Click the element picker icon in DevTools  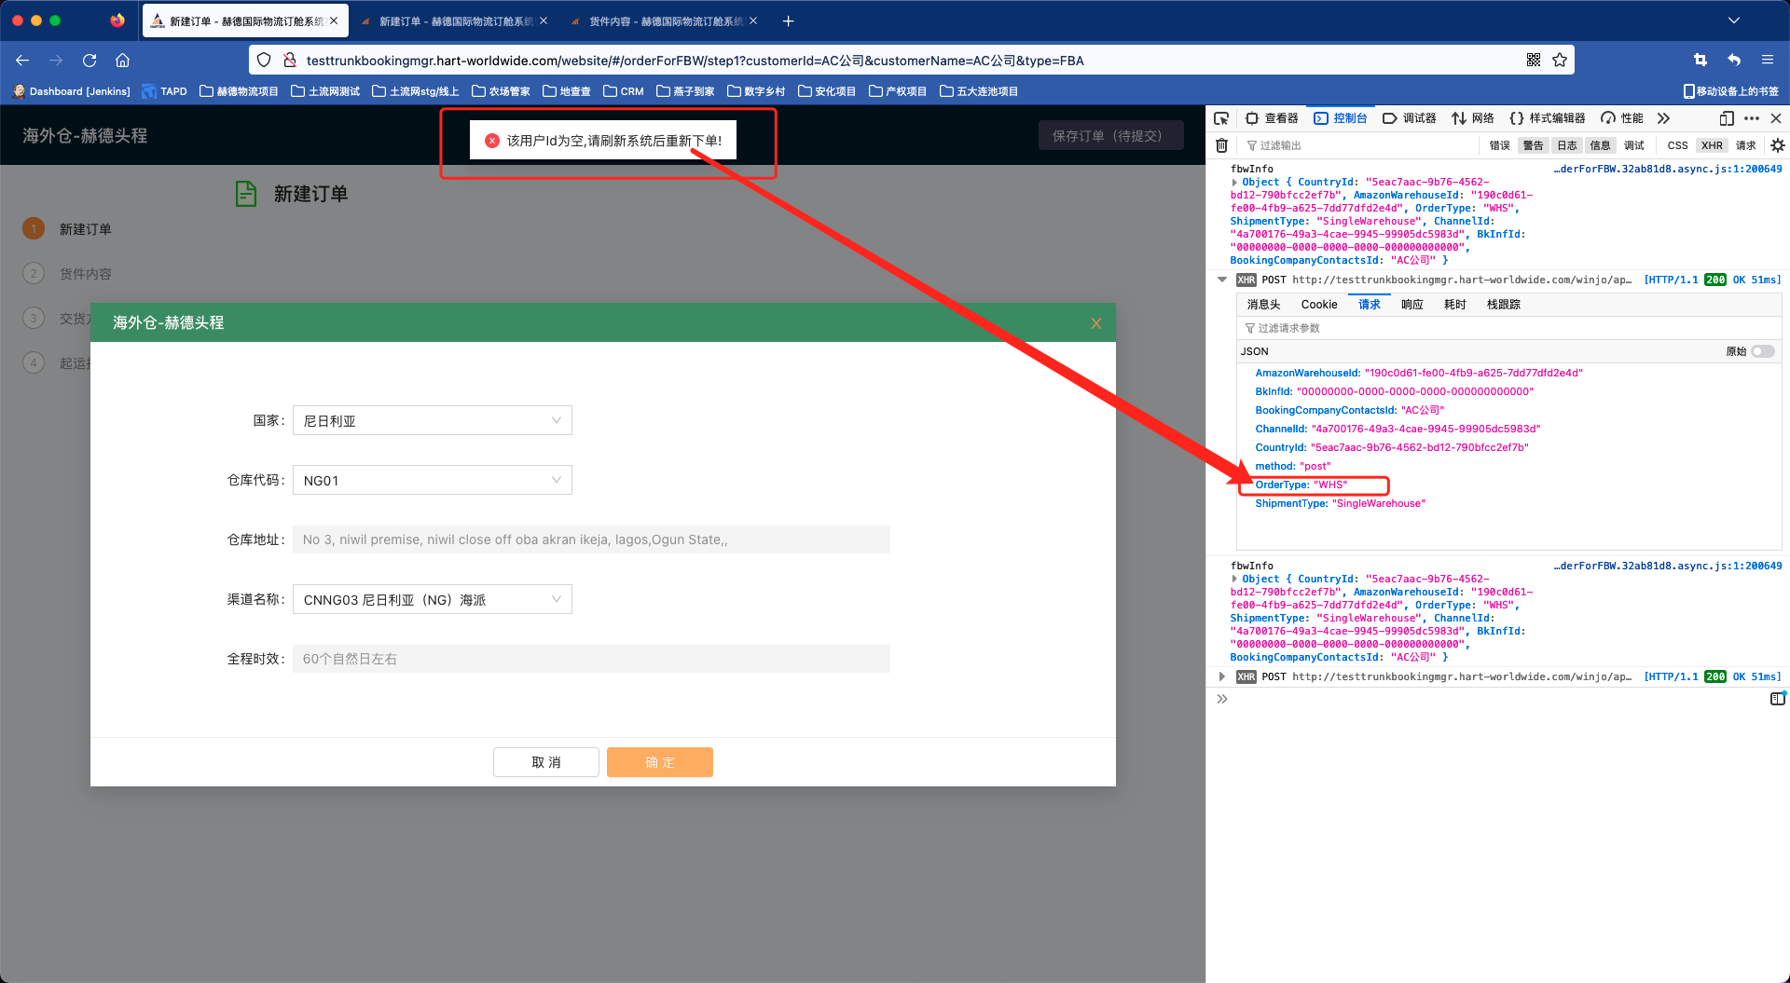click(x=1221, y=118)
